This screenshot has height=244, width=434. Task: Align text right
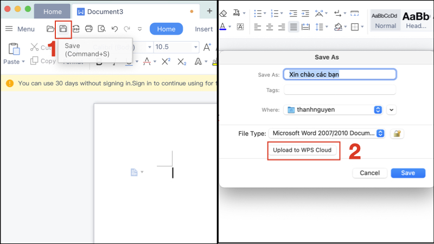point(282,27)
